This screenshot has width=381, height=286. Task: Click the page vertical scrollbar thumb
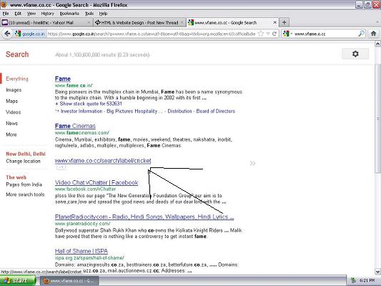378,119
